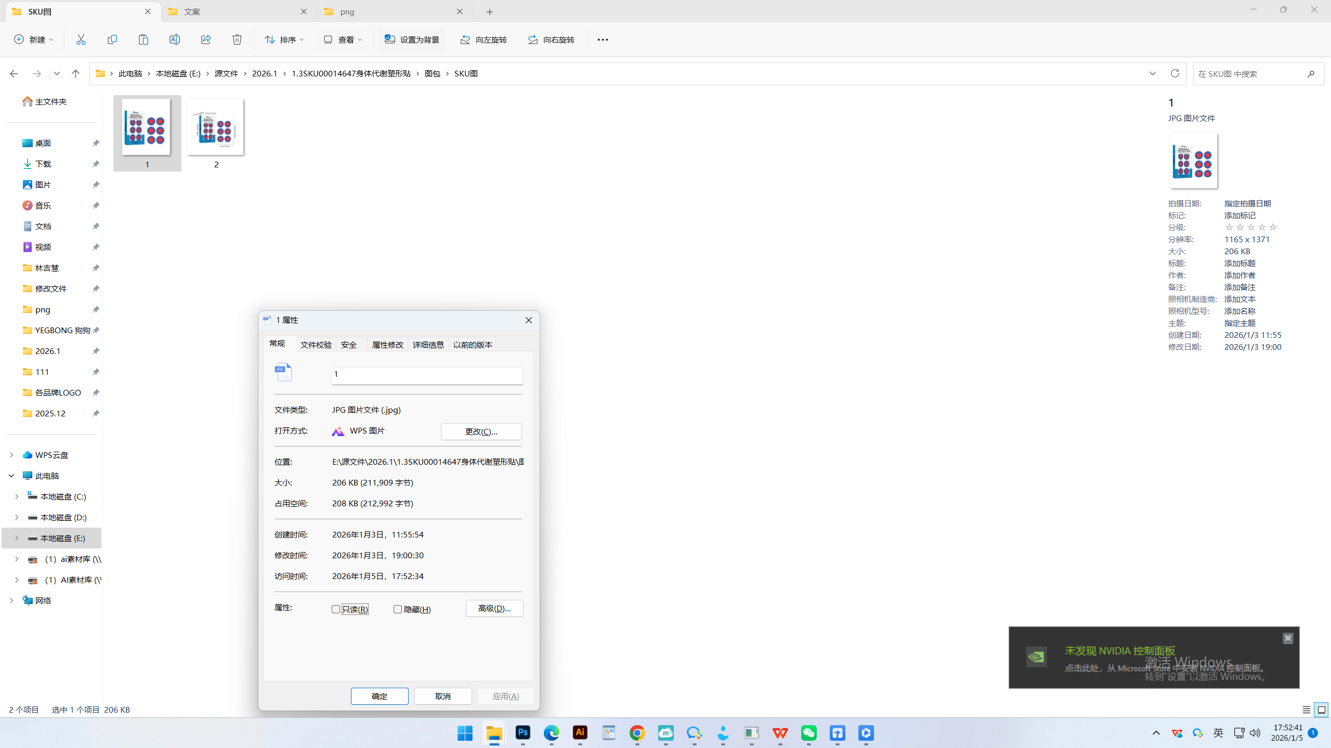The image size is (1331, 748).
Task: Click 图包 in the address breadcrumb
Action: click(433, 73)
